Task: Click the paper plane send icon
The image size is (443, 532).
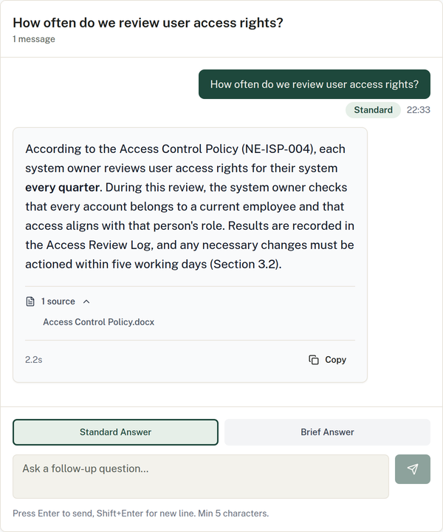Action: 413,469
